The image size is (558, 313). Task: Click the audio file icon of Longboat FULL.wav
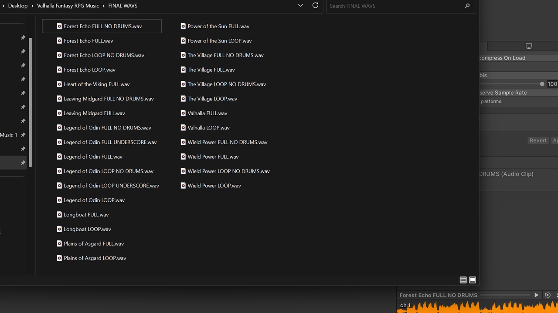59,215
